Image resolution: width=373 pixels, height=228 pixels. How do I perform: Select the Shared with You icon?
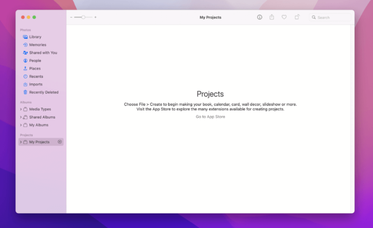click(x=25, y=53)
